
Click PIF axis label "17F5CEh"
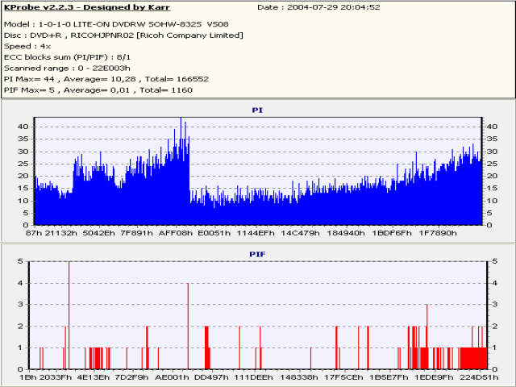[x=344, y=377]
